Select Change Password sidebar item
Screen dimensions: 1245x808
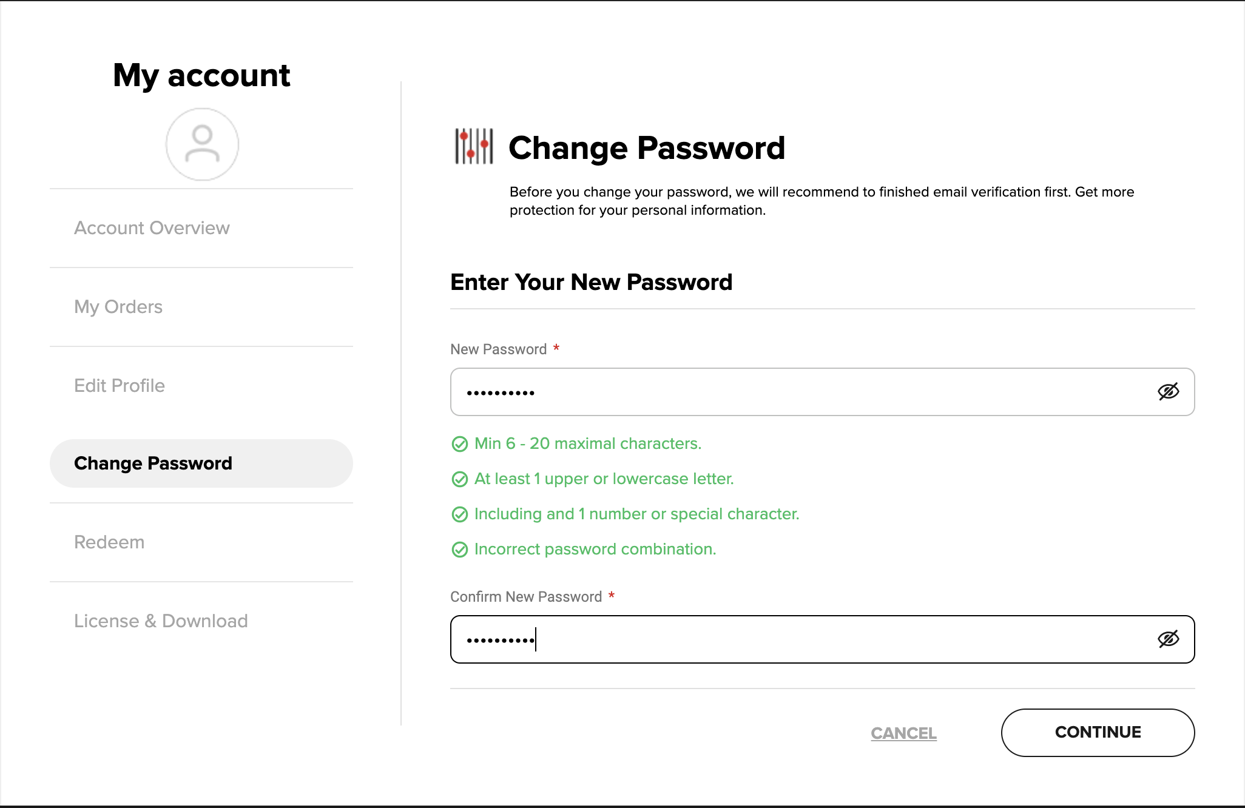(x=201, y=463)
